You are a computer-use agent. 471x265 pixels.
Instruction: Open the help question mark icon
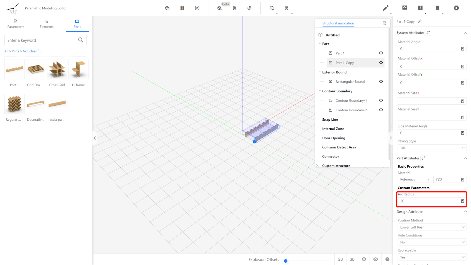(x=420, y=8)
